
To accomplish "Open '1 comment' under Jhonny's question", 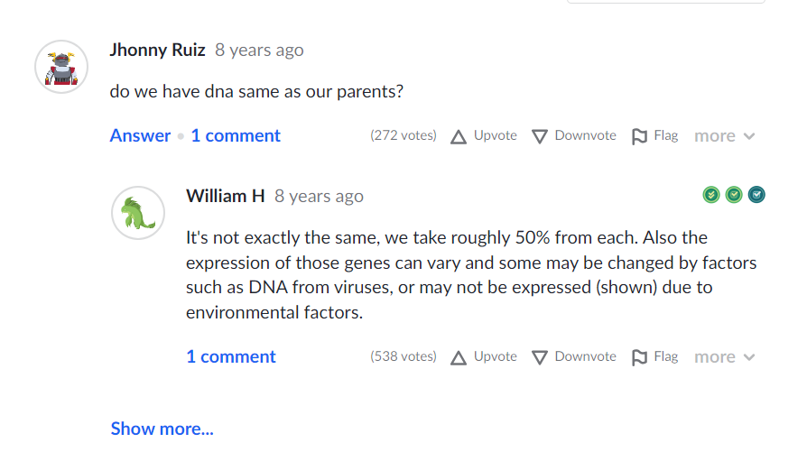I will 236,136.
